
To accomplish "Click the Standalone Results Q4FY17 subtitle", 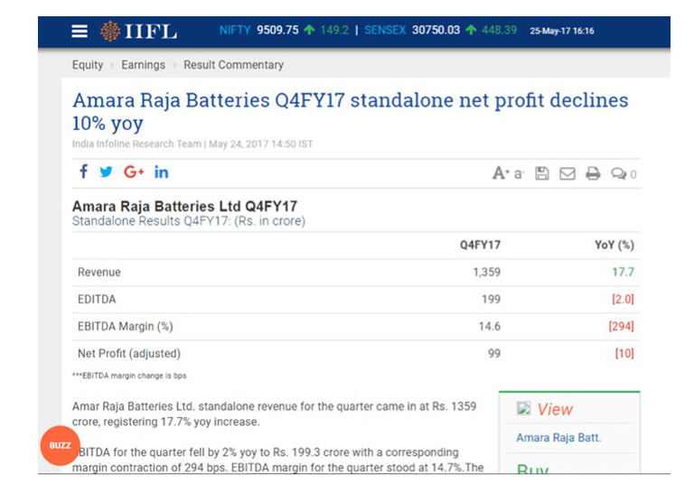I will [189, 221].
